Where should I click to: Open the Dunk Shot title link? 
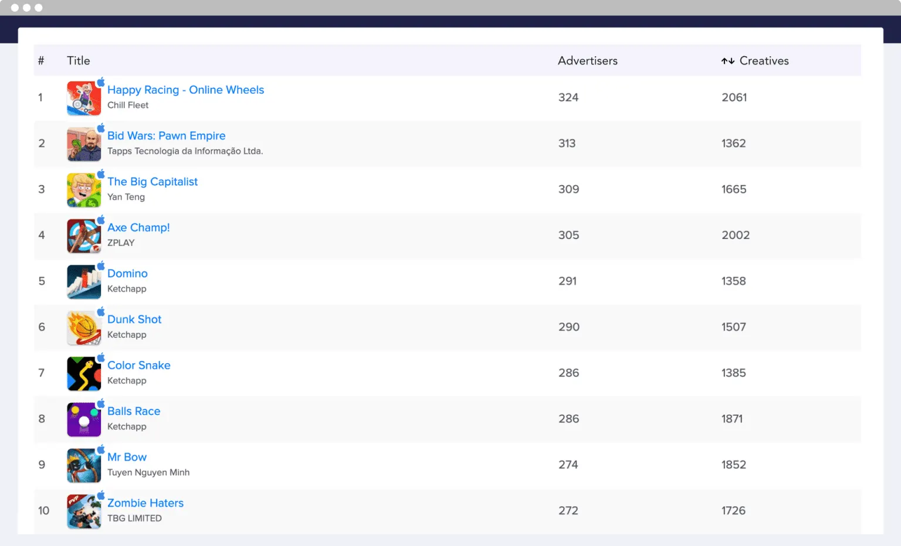coord(134,319)
